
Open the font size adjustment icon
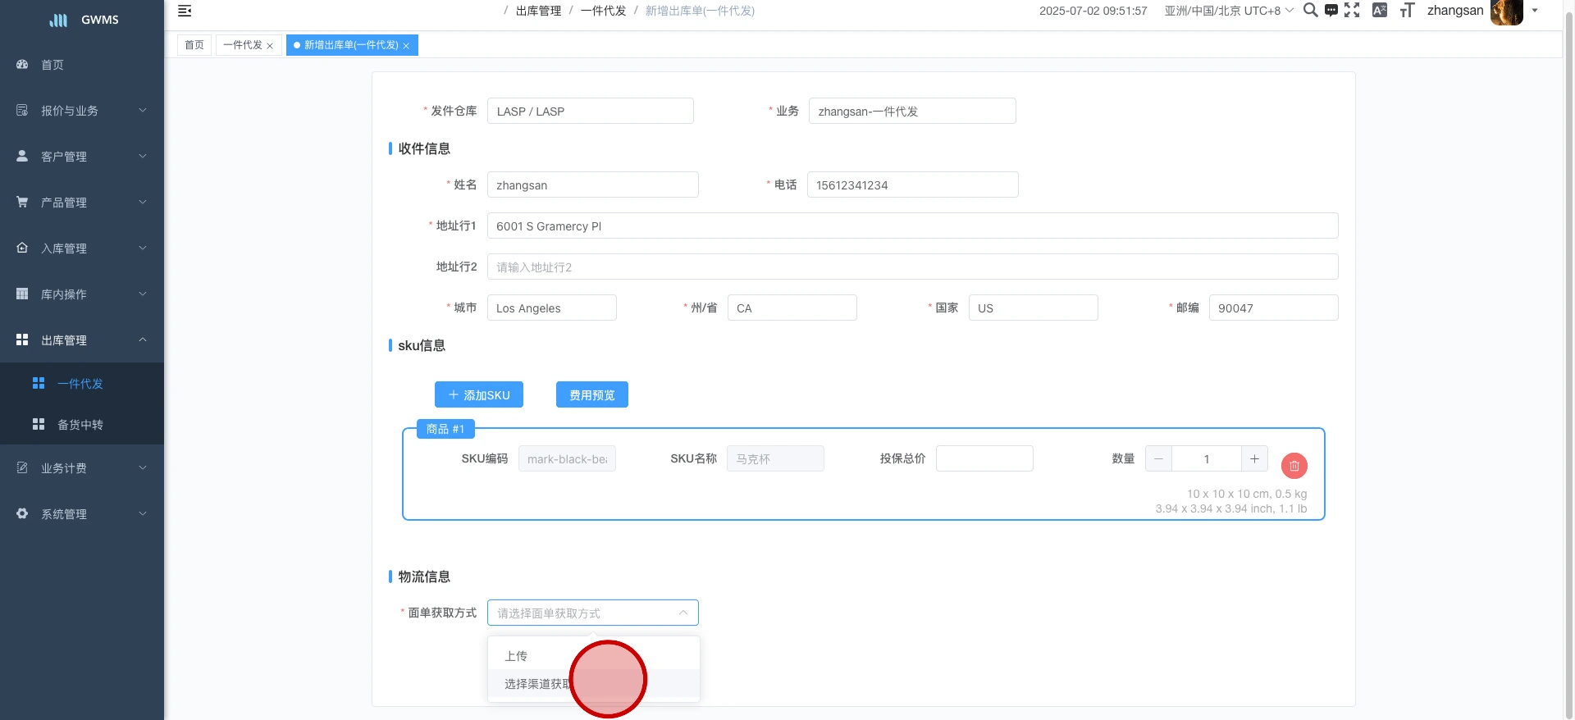coord(1407,11)
